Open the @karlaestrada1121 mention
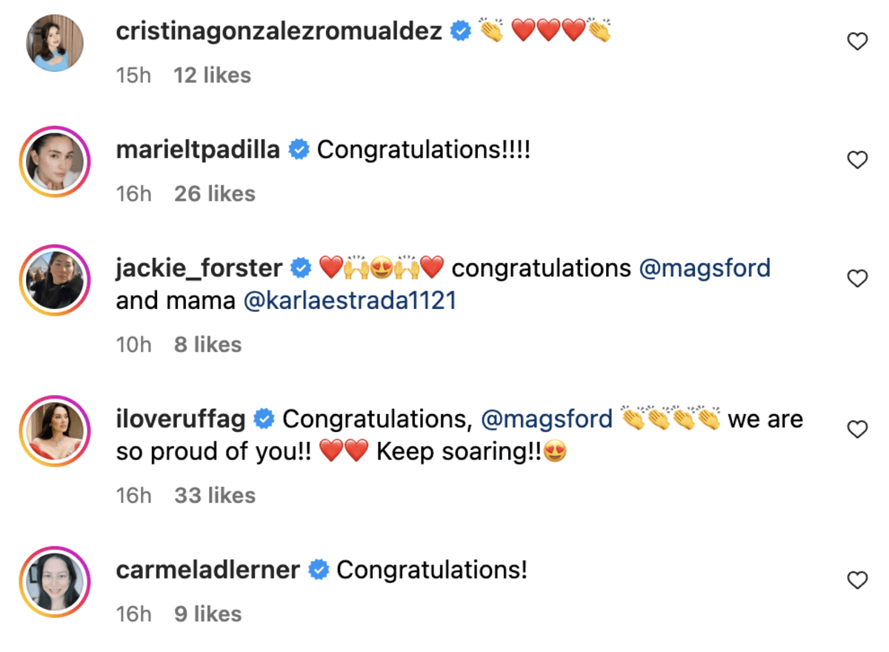 [x=350, y=302]
